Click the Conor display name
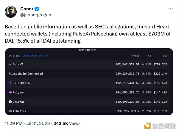Viewport: 179px width, 132px height. tap(27, 9)
